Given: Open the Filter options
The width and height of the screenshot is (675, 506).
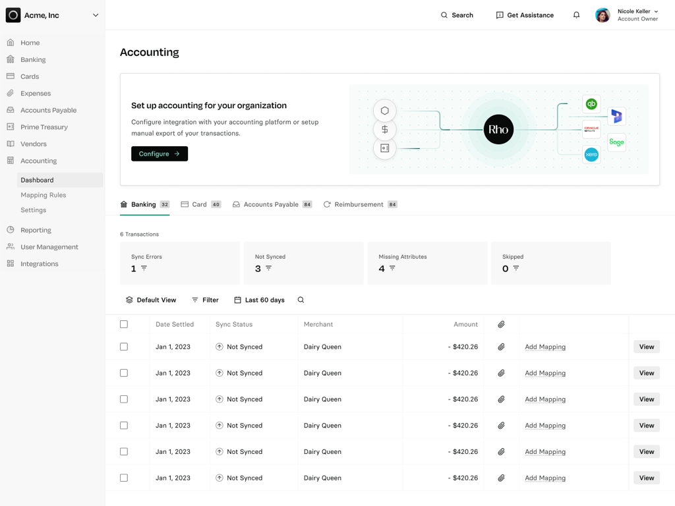Looking at the screenshot, I should (205, 300).
